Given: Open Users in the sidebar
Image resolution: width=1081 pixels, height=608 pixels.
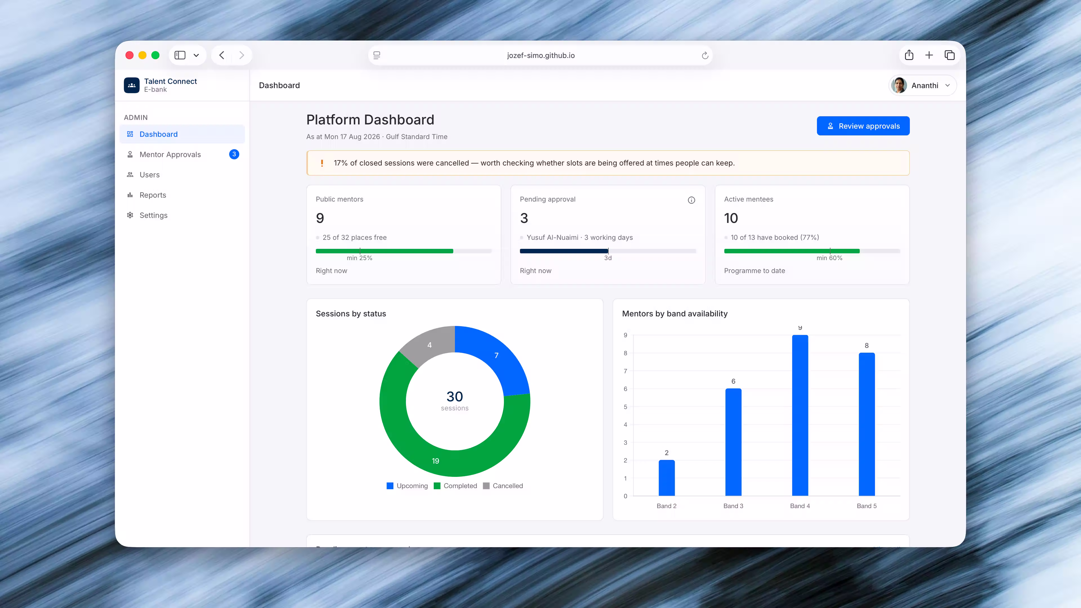Looking at the screenshot, I should pos(182,175).
